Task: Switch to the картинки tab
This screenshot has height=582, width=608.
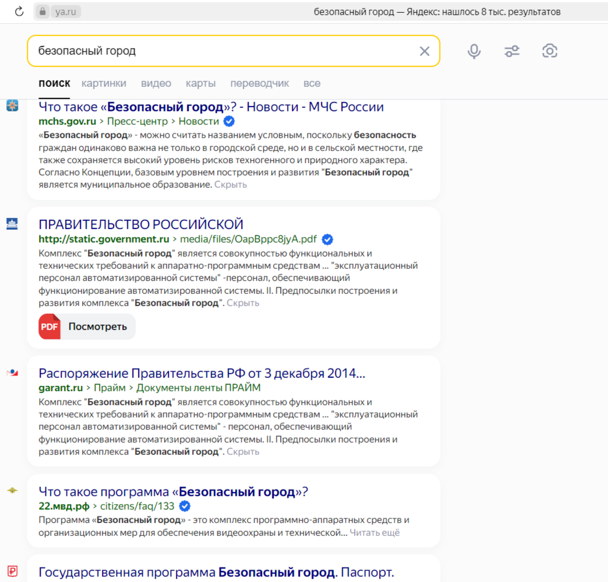Action: point(104,83)
